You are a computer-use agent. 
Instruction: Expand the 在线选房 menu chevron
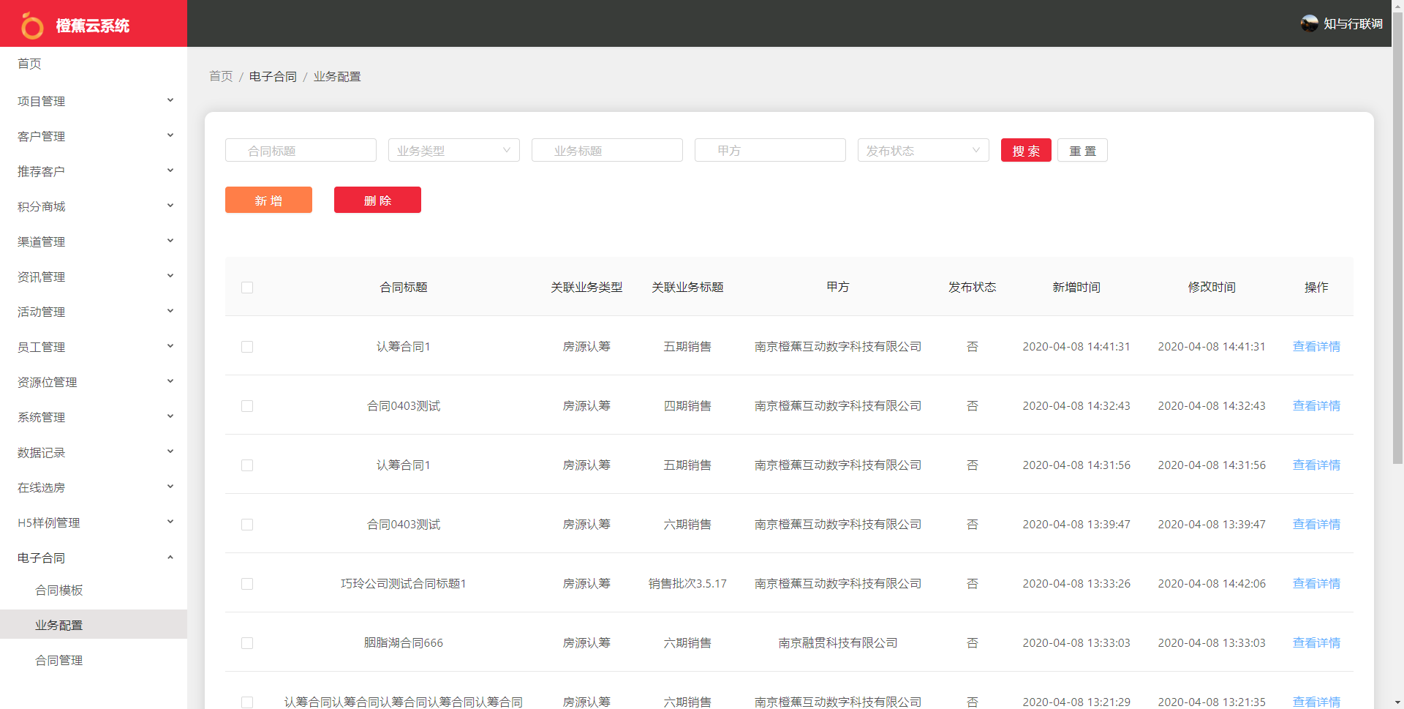(x=170, y=487)
